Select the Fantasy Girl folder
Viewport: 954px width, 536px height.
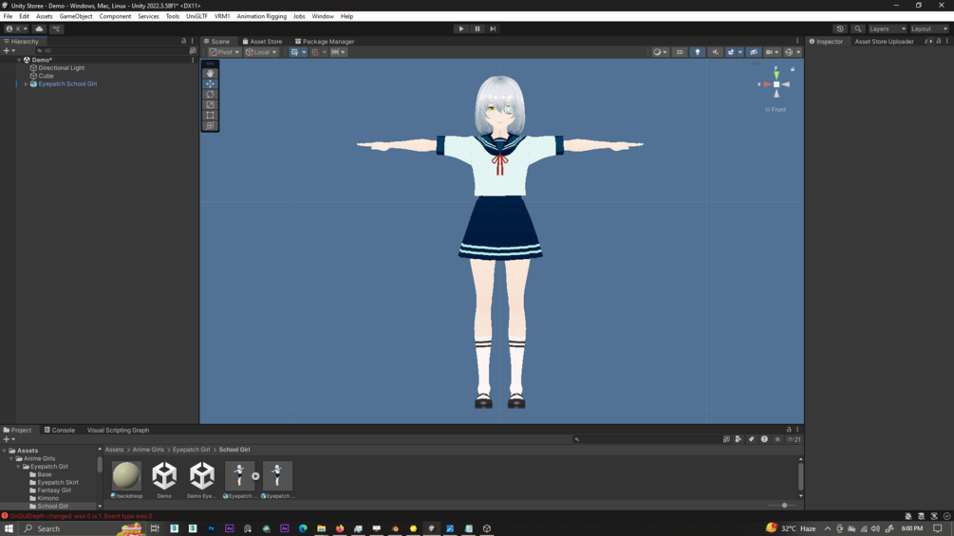point(54,490)
